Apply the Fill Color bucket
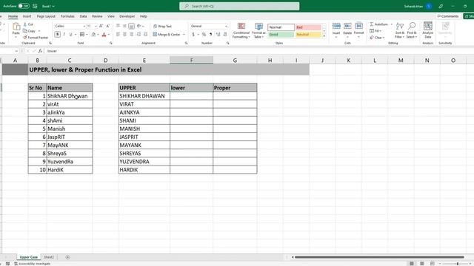474x266 pixels. pos(94,35)
